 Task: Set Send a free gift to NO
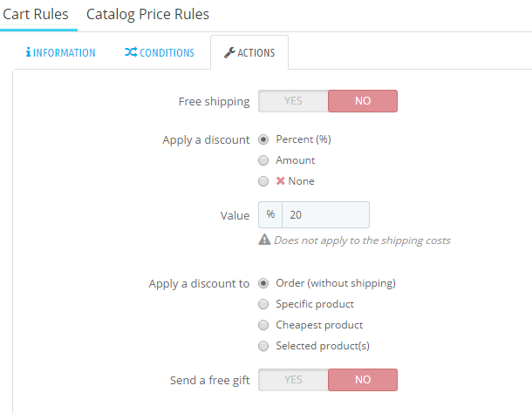click(363, 379)
